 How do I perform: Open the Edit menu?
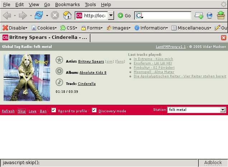[19, 5]
